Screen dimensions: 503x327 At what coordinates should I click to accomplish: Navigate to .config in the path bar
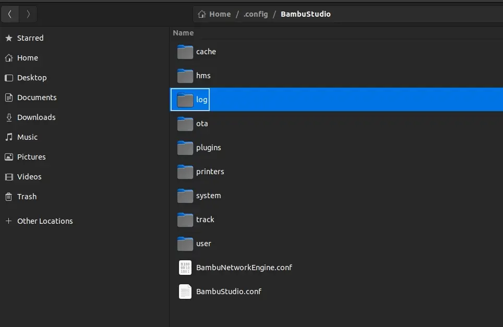[x=256, y=14]
